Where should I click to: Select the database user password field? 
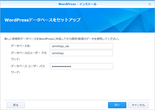(81, 66)
